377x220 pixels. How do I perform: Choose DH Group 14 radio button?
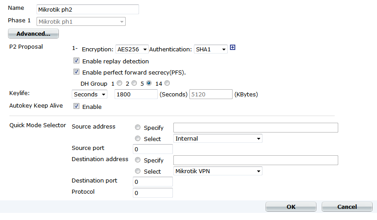pyautogui.click(x=167, y=83)
